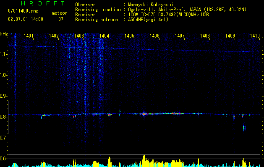Click the meteor count 37
Image resolution: width=264 pixels, height=167 pixels.
(x=60, y=19)
